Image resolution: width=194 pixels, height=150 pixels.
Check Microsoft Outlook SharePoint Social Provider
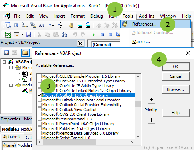[x=39, y=100]
